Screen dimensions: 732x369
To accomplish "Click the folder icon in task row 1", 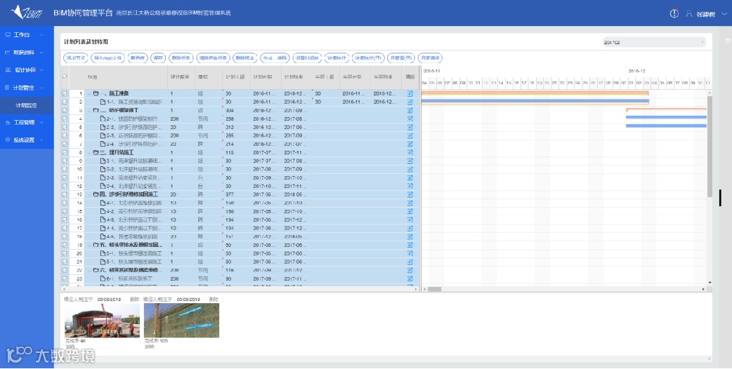I will (x=96, y=93).
